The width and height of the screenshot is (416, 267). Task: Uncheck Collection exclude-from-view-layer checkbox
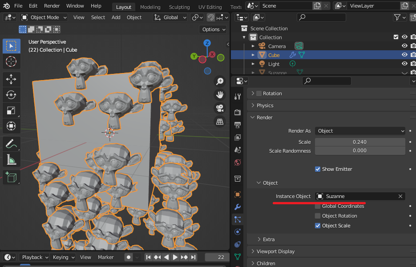396,37
